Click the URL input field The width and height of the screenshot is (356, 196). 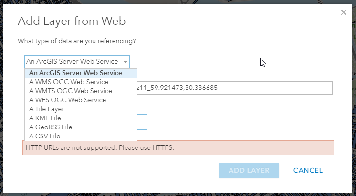click(x=234, y=88)
